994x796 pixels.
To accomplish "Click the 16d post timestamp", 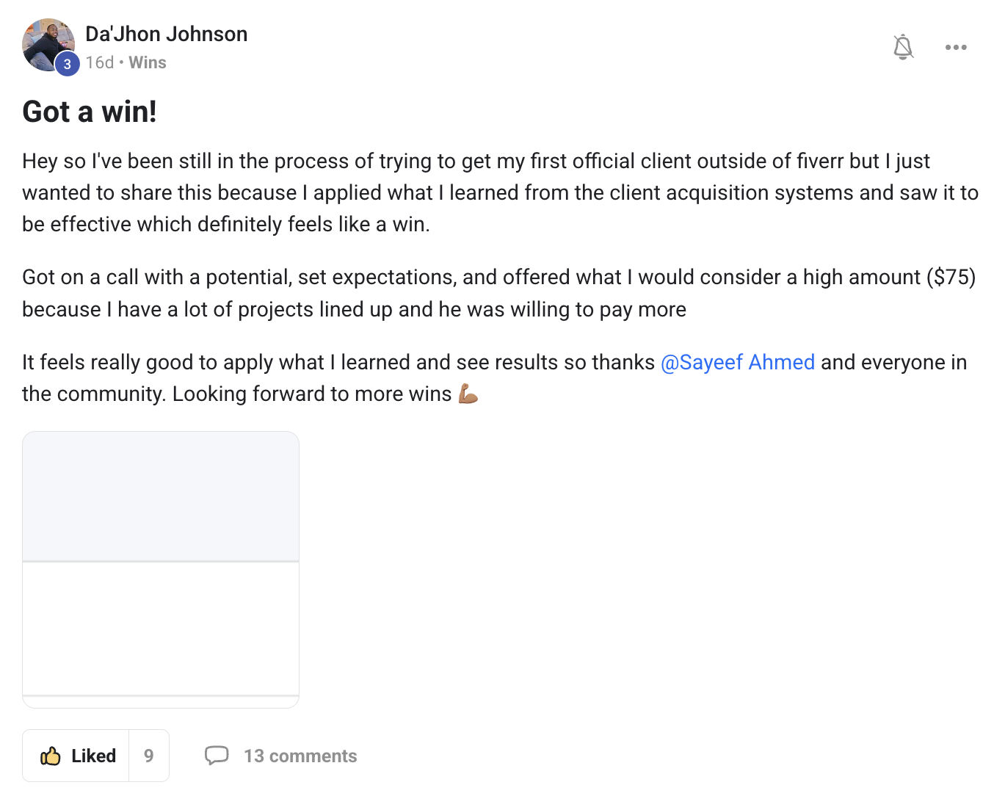I will (x=99, y=62).
